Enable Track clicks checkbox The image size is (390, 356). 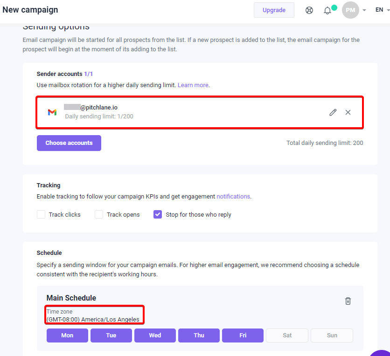[41, 214]
